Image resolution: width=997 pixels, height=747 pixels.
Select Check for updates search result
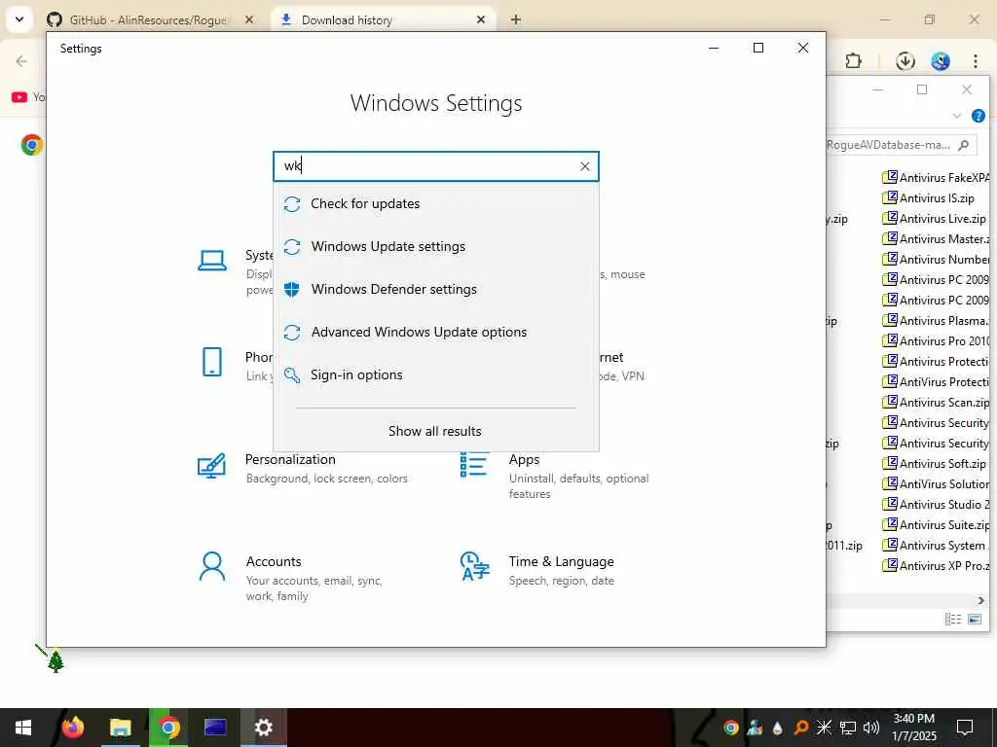[435, 204]
